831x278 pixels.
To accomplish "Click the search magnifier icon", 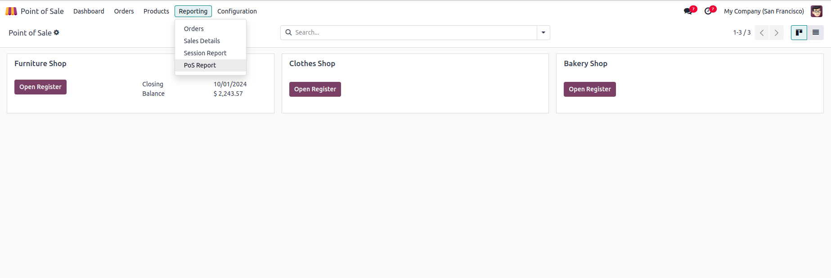I will pos(288,32).
